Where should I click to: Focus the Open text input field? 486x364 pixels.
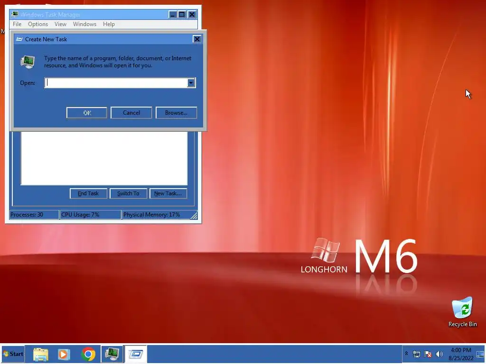tap(116, 82)
